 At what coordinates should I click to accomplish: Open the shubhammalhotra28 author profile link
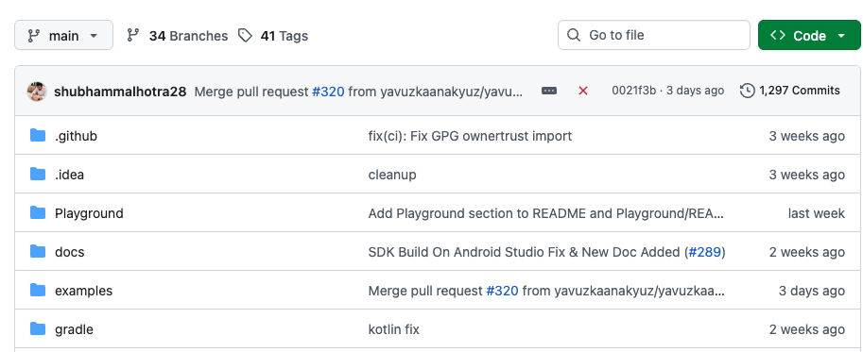120,92
